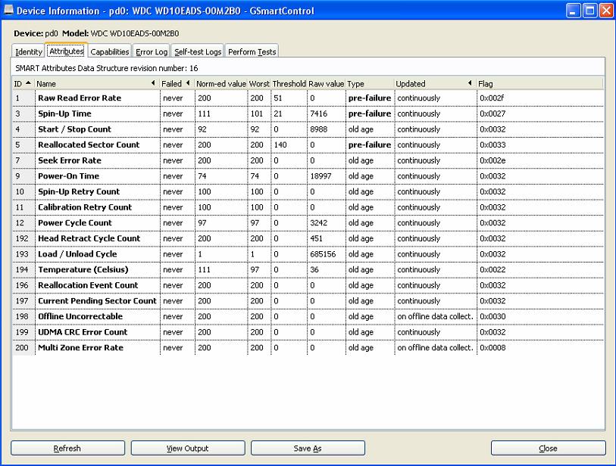Viewport: 616px width, 466px height.
Task: Maximize the Device Information window
Action: tap(589, 11)
